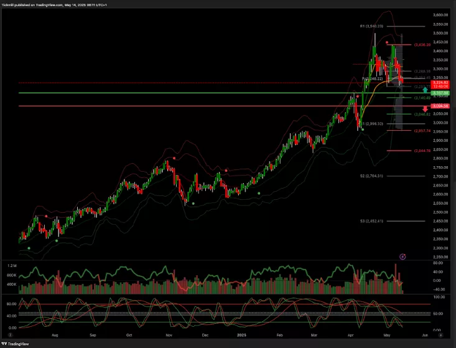
Task: Select the red 3,094.58 price level label
Action: (x=439, y=106)
